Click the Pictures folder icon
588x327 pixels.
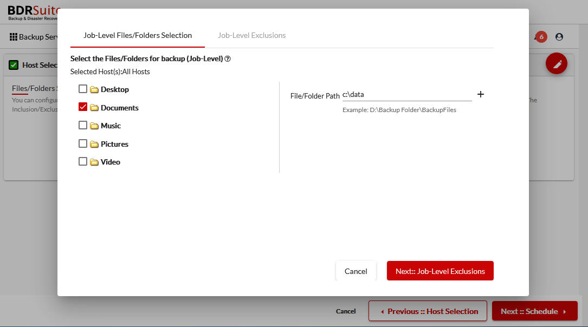95,143
